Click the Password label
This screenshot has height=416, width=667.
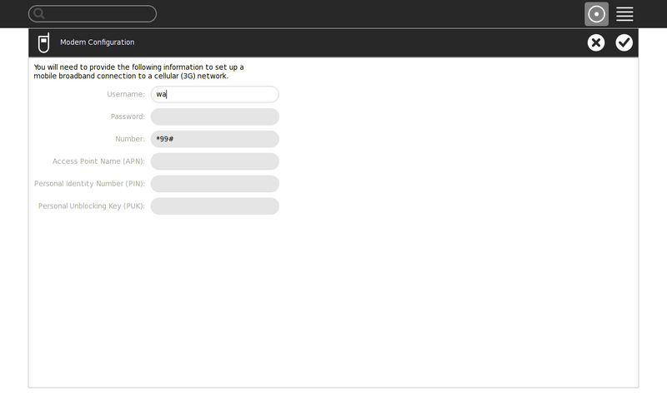tap(128, 116)
